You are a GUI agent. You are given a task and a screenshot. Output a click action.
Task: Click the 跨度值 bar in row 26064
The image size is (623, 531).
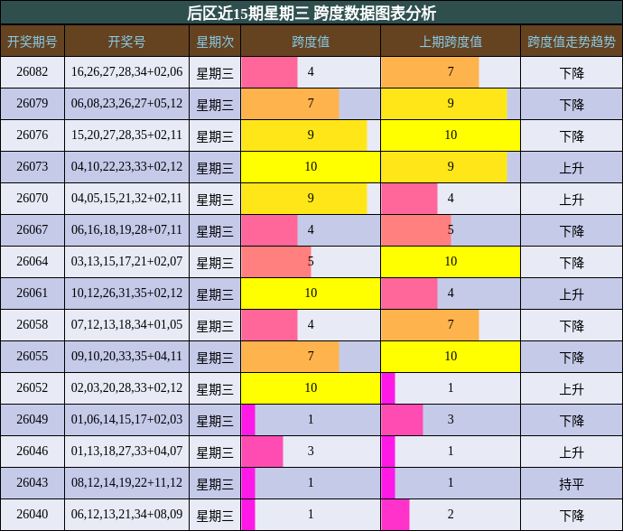click(276, 262)
